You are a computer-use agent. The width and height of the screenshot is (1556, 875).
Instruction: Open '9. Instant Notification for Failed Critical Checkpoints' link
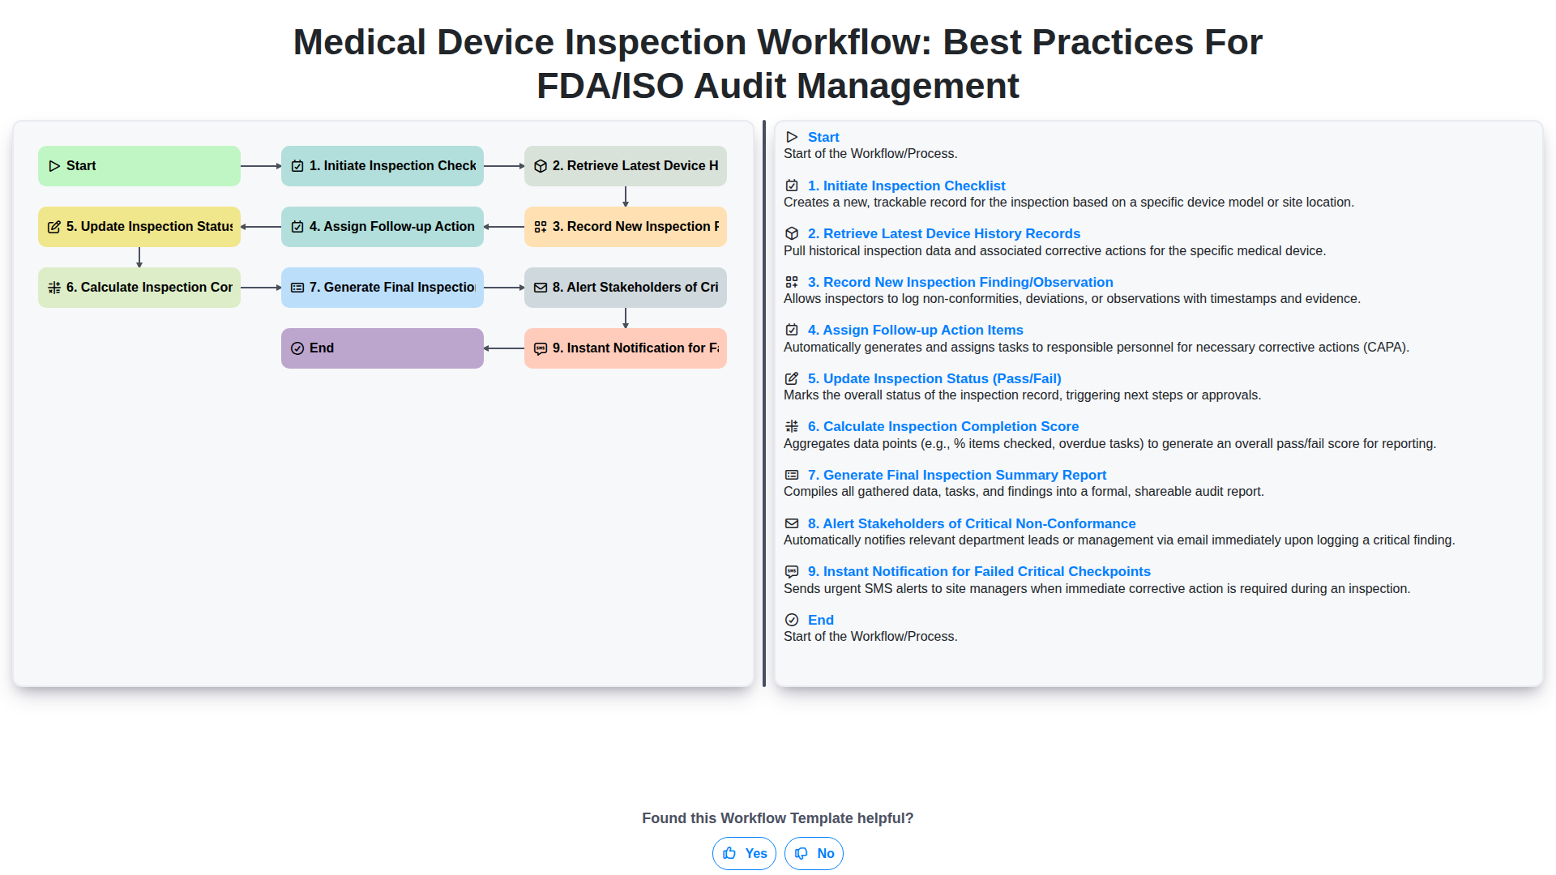[x=979, y=571]
